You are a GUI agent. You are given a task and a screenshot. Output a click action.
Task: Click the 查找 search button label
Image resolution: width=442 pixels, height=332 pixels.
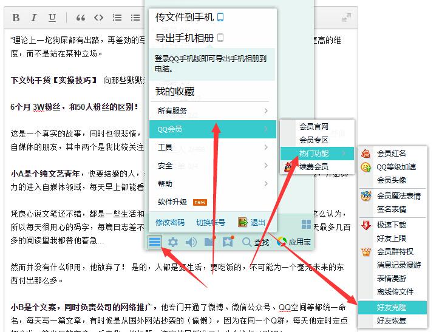coord(261,242)
